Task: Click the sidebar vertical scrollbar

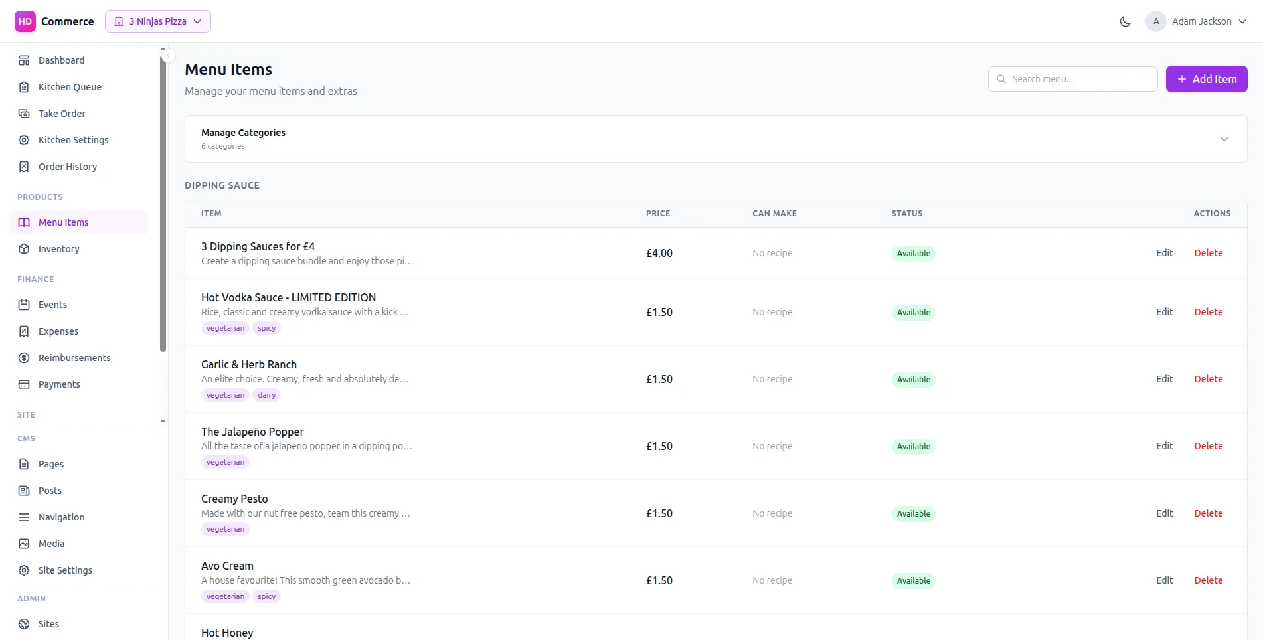Action: coord(163,199)
